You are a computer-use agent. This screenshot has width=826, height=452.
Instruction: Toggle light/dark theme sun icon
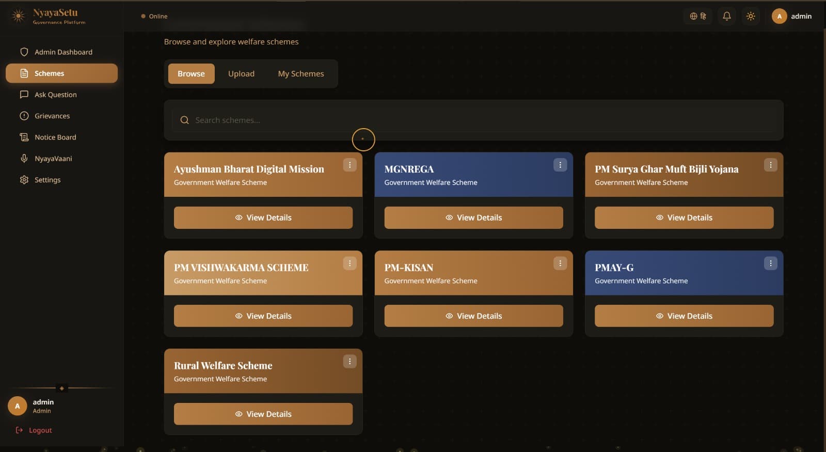click(x=751, y=16)
